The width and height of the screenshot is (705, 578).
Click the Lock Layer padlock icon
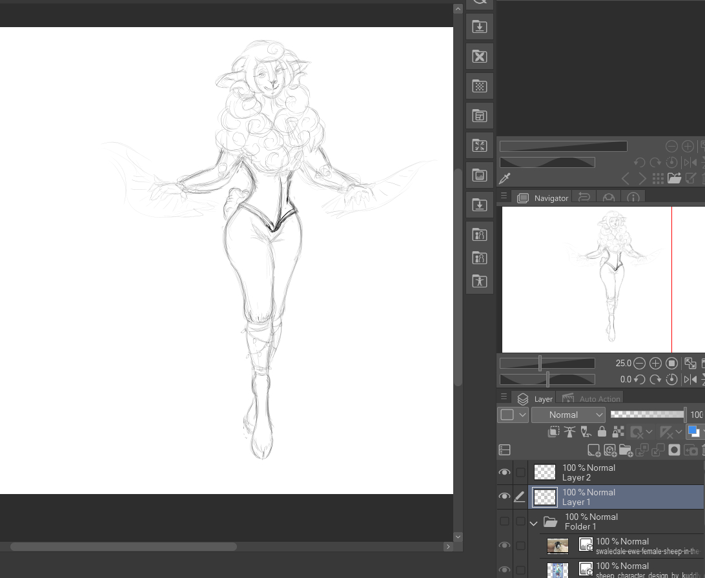click(602, 432)
